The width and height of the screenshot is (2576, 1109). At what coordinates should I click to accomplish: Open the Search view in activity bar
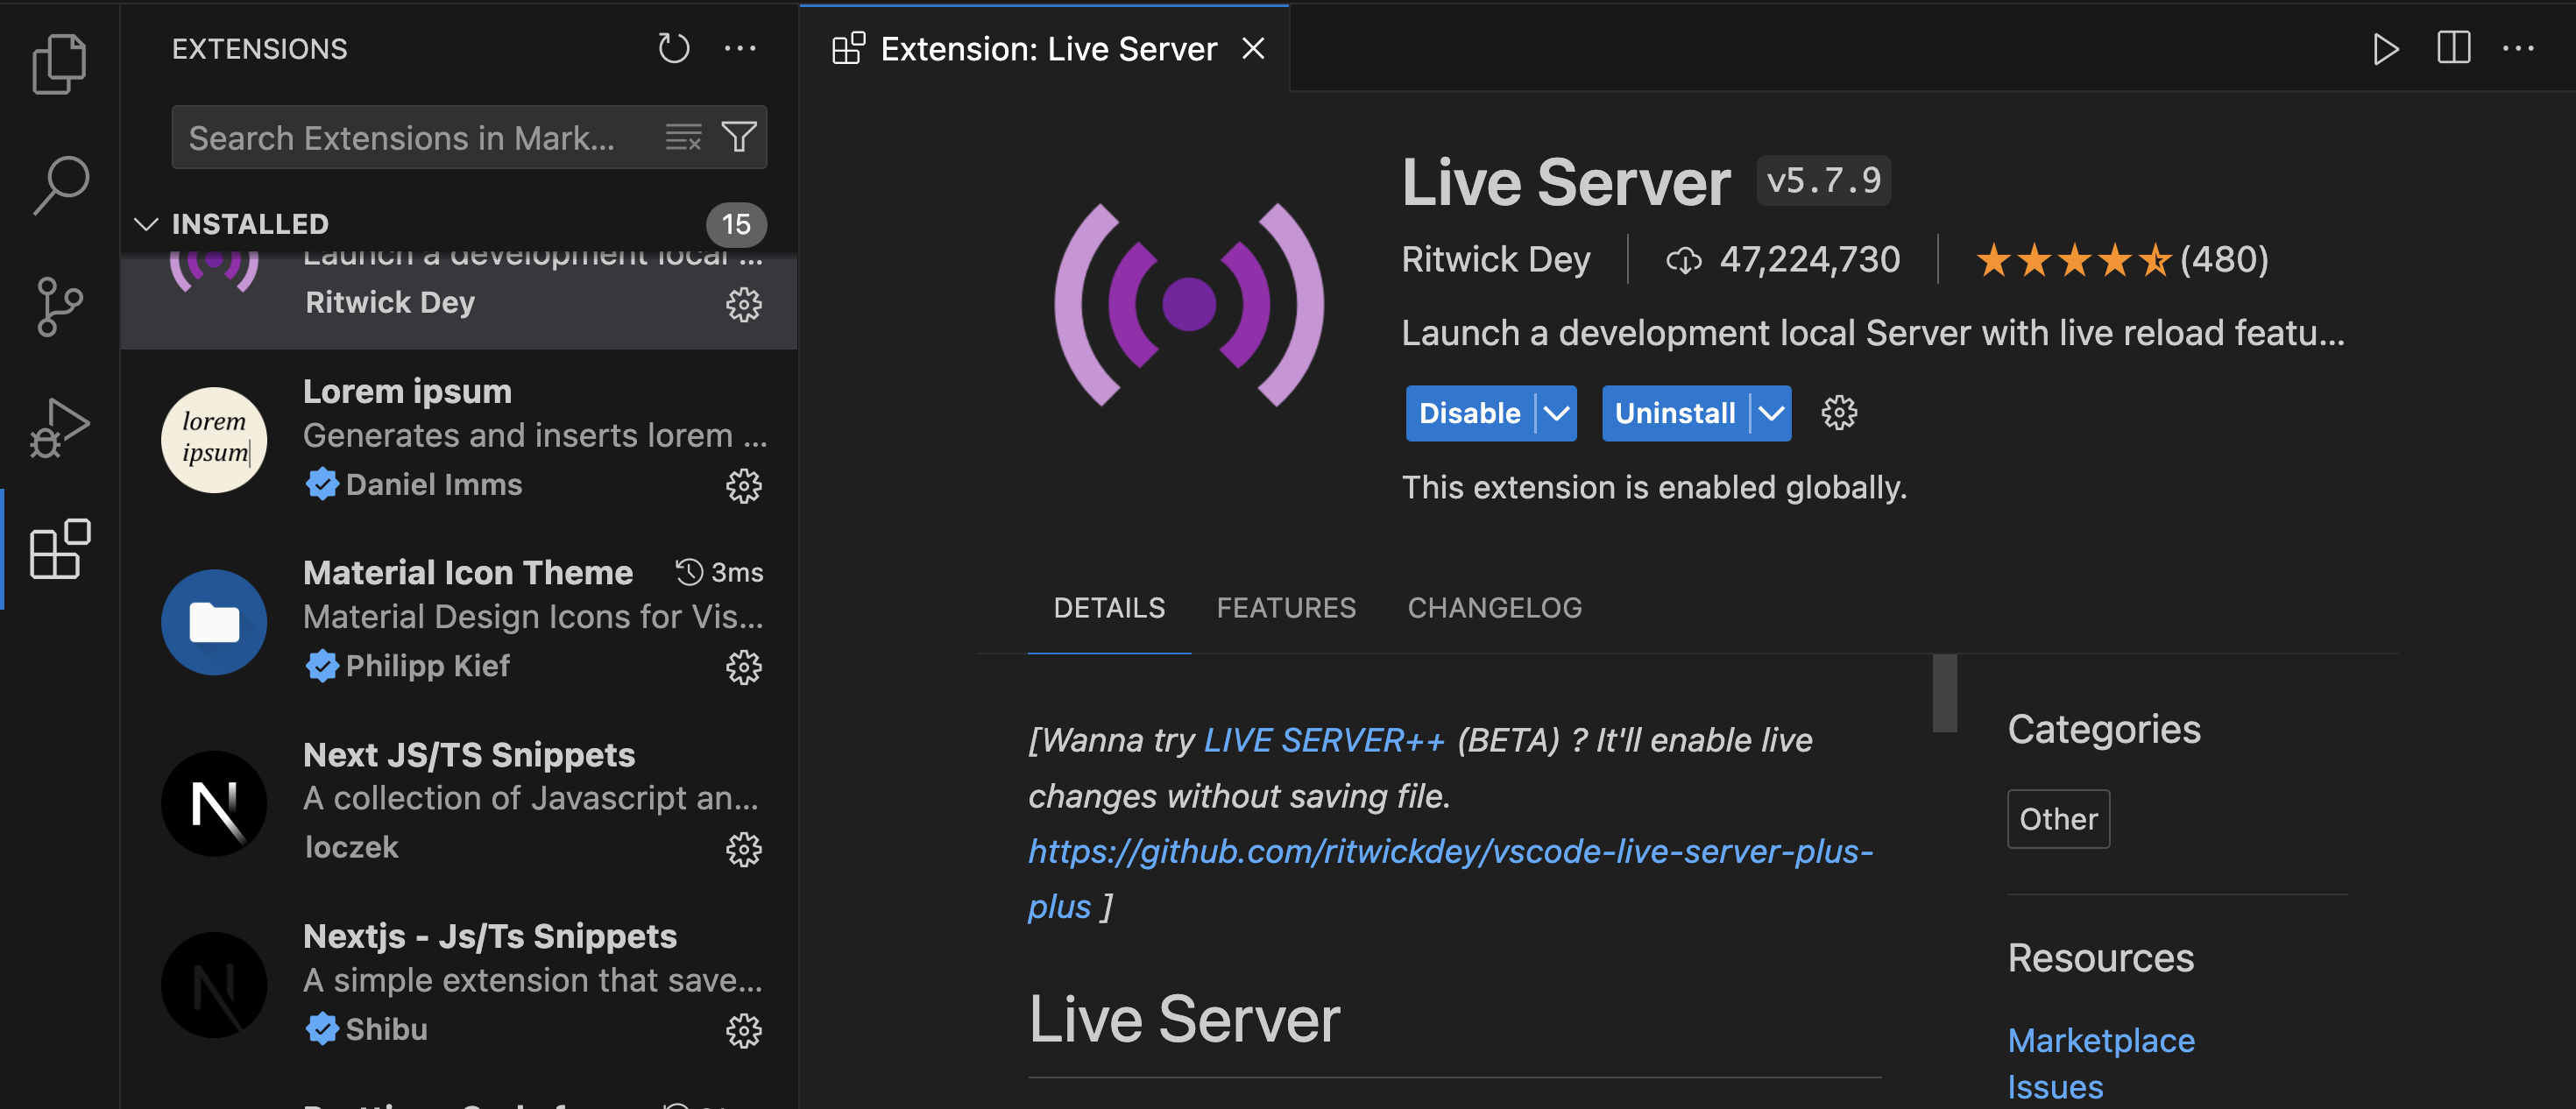pyautogui.click(x=60, y=185)
